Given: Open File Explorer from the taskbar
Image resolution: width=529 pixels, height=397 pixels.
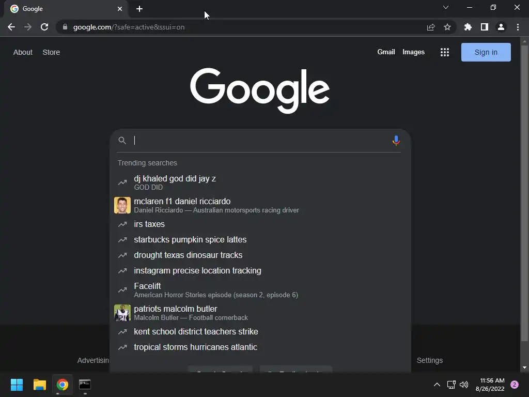Looking at the screenshot, I should click(x=39, y=385).
